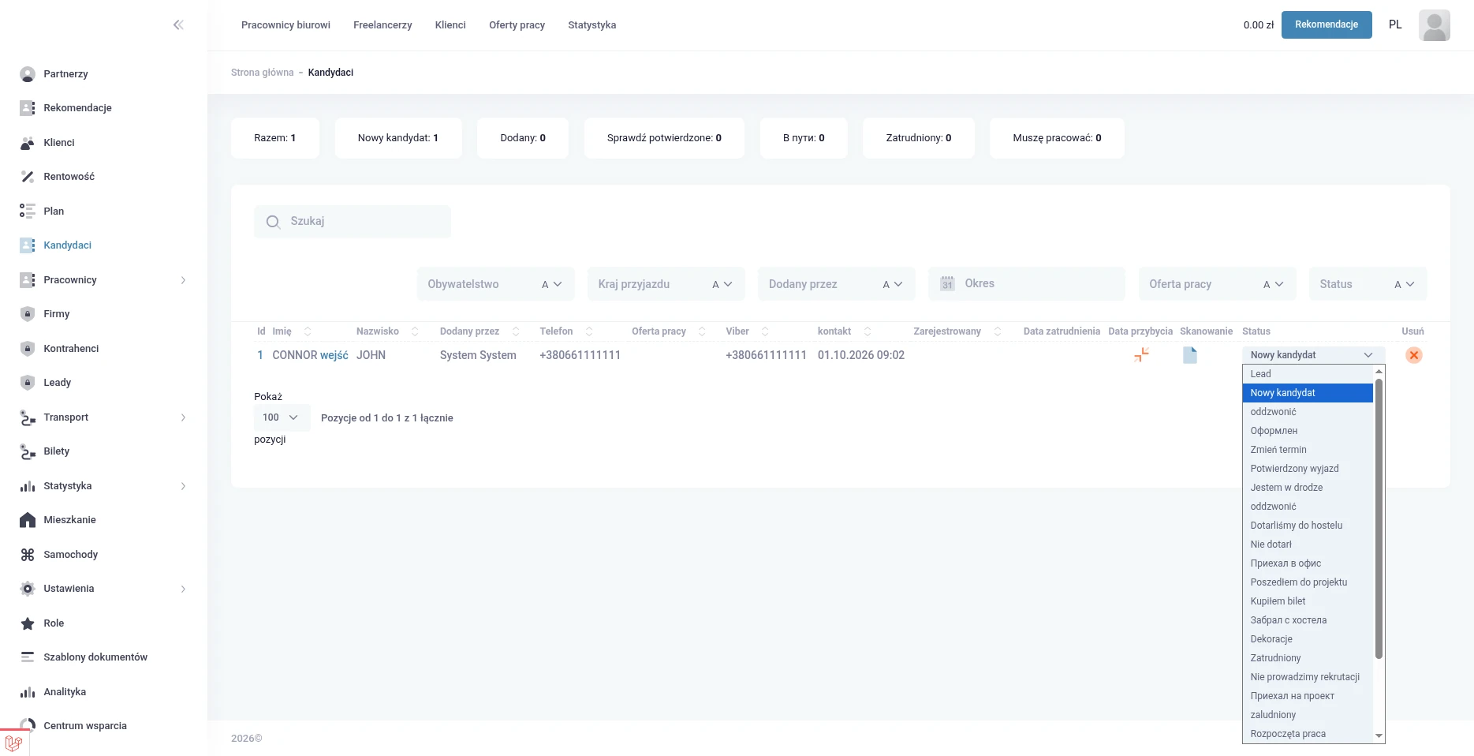Expand the Transport sidebar submenu
The height and width of the screenshot is (756, 1474).
coord(183,417)
